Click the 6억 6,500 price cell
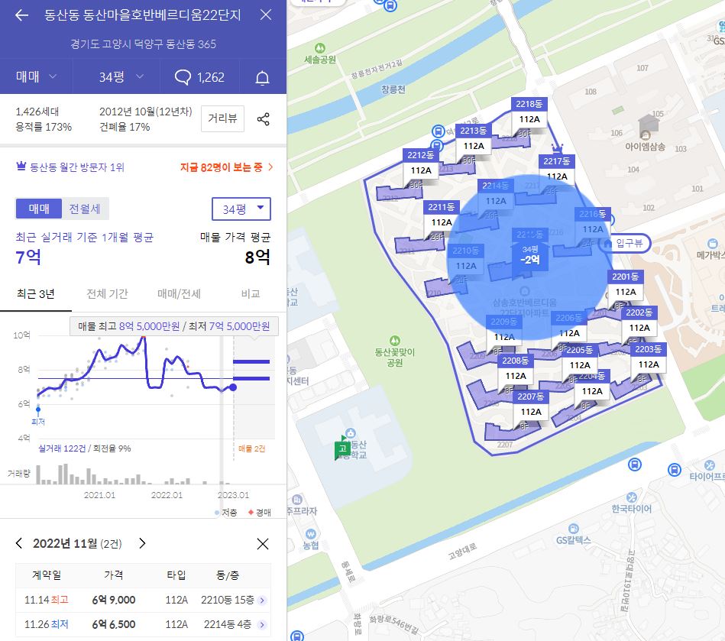The height and width of the screenshot is (641, 725). tap(114, 624)
